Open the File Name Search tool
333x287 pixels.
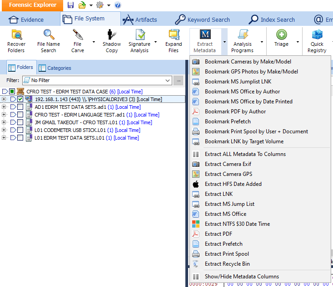pos(48,40)
